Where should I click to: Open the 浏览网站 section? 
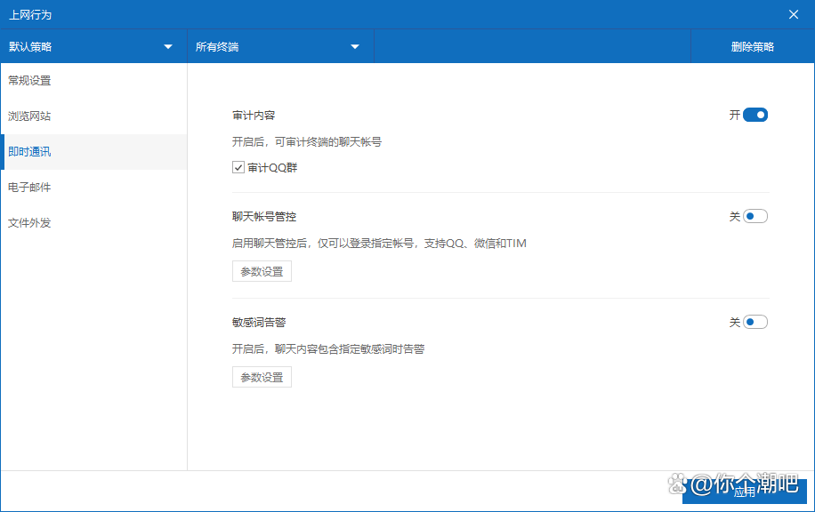(x=30, y=116)
